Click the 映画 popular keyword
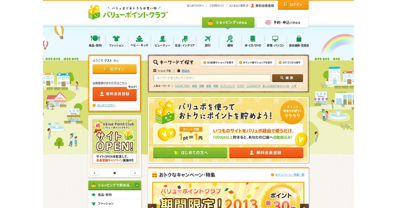The image size is (397, 208). [x=216, y=86]
